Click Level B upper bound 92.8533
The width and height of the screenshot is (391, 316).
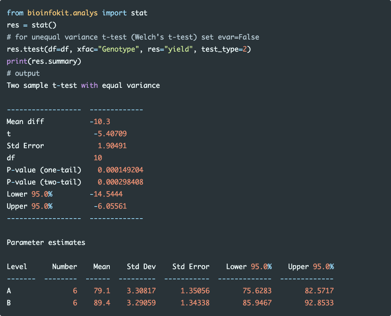(x=319, y=303)
